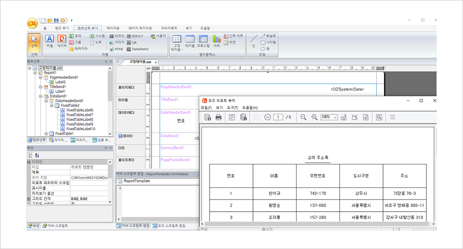
Task: Insert a 차트 chart component
Action: pos(217,41)
